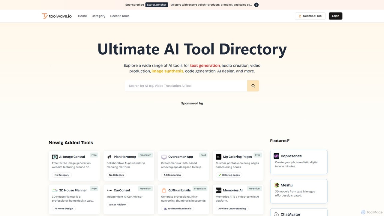Click the Memories AI icon
384x216 pixels.
click(218, 190)
